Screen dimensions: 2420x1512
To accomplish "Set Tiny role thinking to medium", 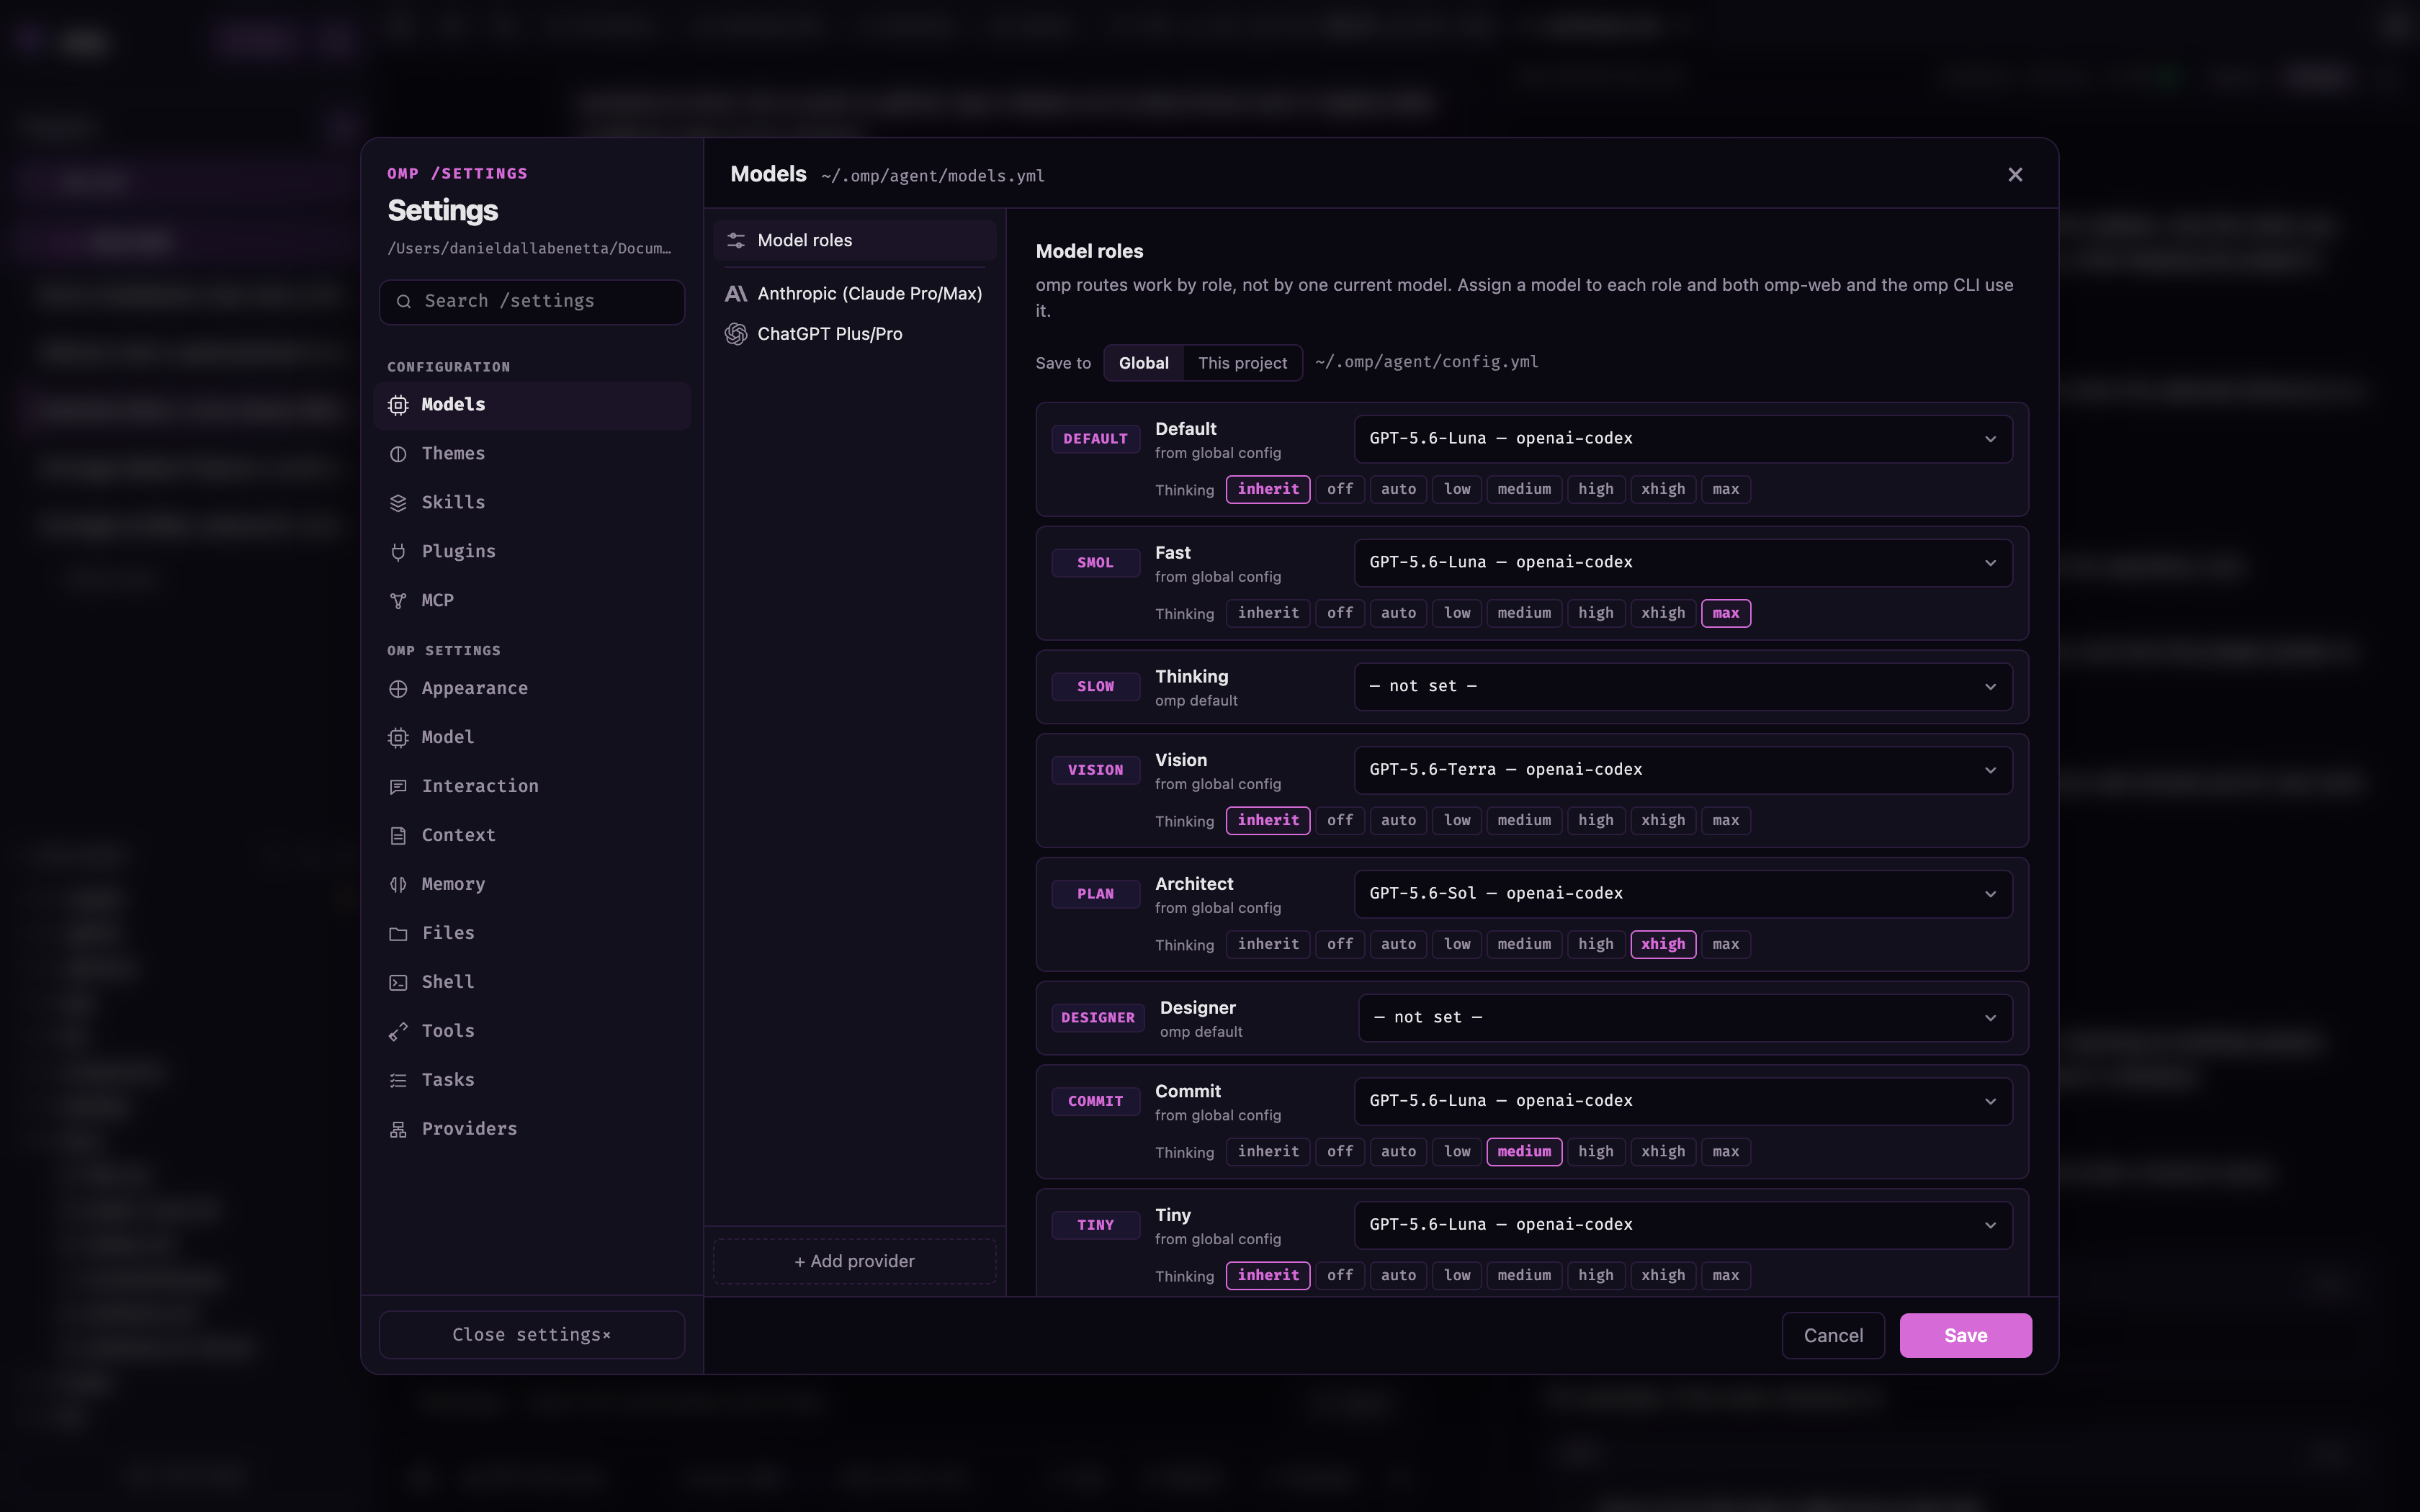I will click(x=1524, y=1276).
